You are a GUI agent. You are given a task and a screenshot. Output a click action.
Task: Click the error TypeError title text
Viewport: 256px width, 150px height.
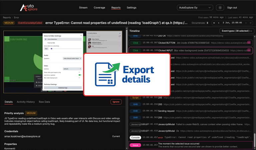click(x=116, y=23)
